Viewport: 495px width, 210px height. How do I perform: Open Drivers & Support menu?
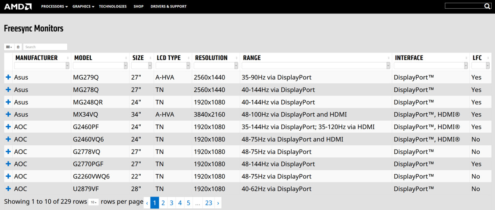168,6
